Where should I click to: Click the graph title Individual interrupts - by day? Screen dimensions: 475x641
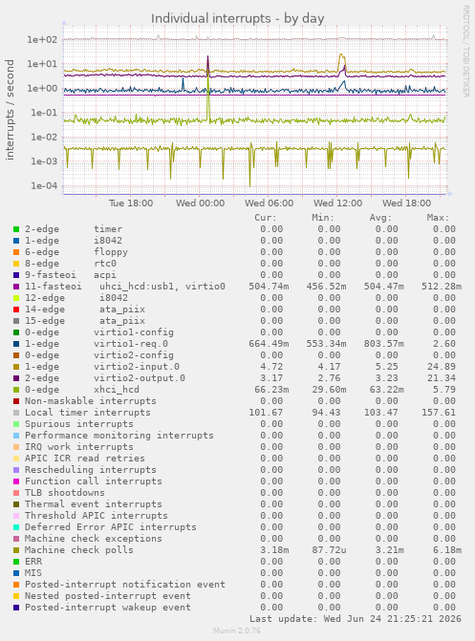click(x=238, y=18)
